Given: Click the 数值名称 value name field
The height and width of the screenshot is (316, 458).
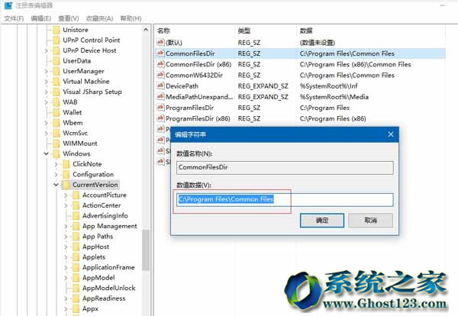Looking at the screenshot, I should [x=285, y=168].
